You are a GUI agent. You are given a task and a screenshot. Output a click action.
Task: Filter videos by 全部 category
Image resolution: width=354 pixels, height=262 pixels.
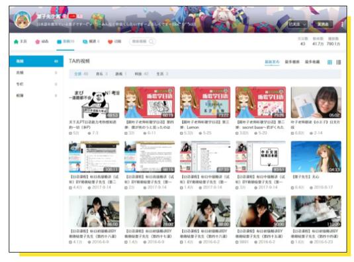[x=81, y=74]
